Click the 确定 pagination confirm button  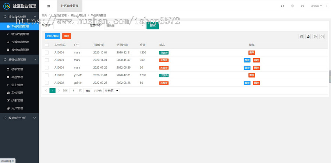88,91
